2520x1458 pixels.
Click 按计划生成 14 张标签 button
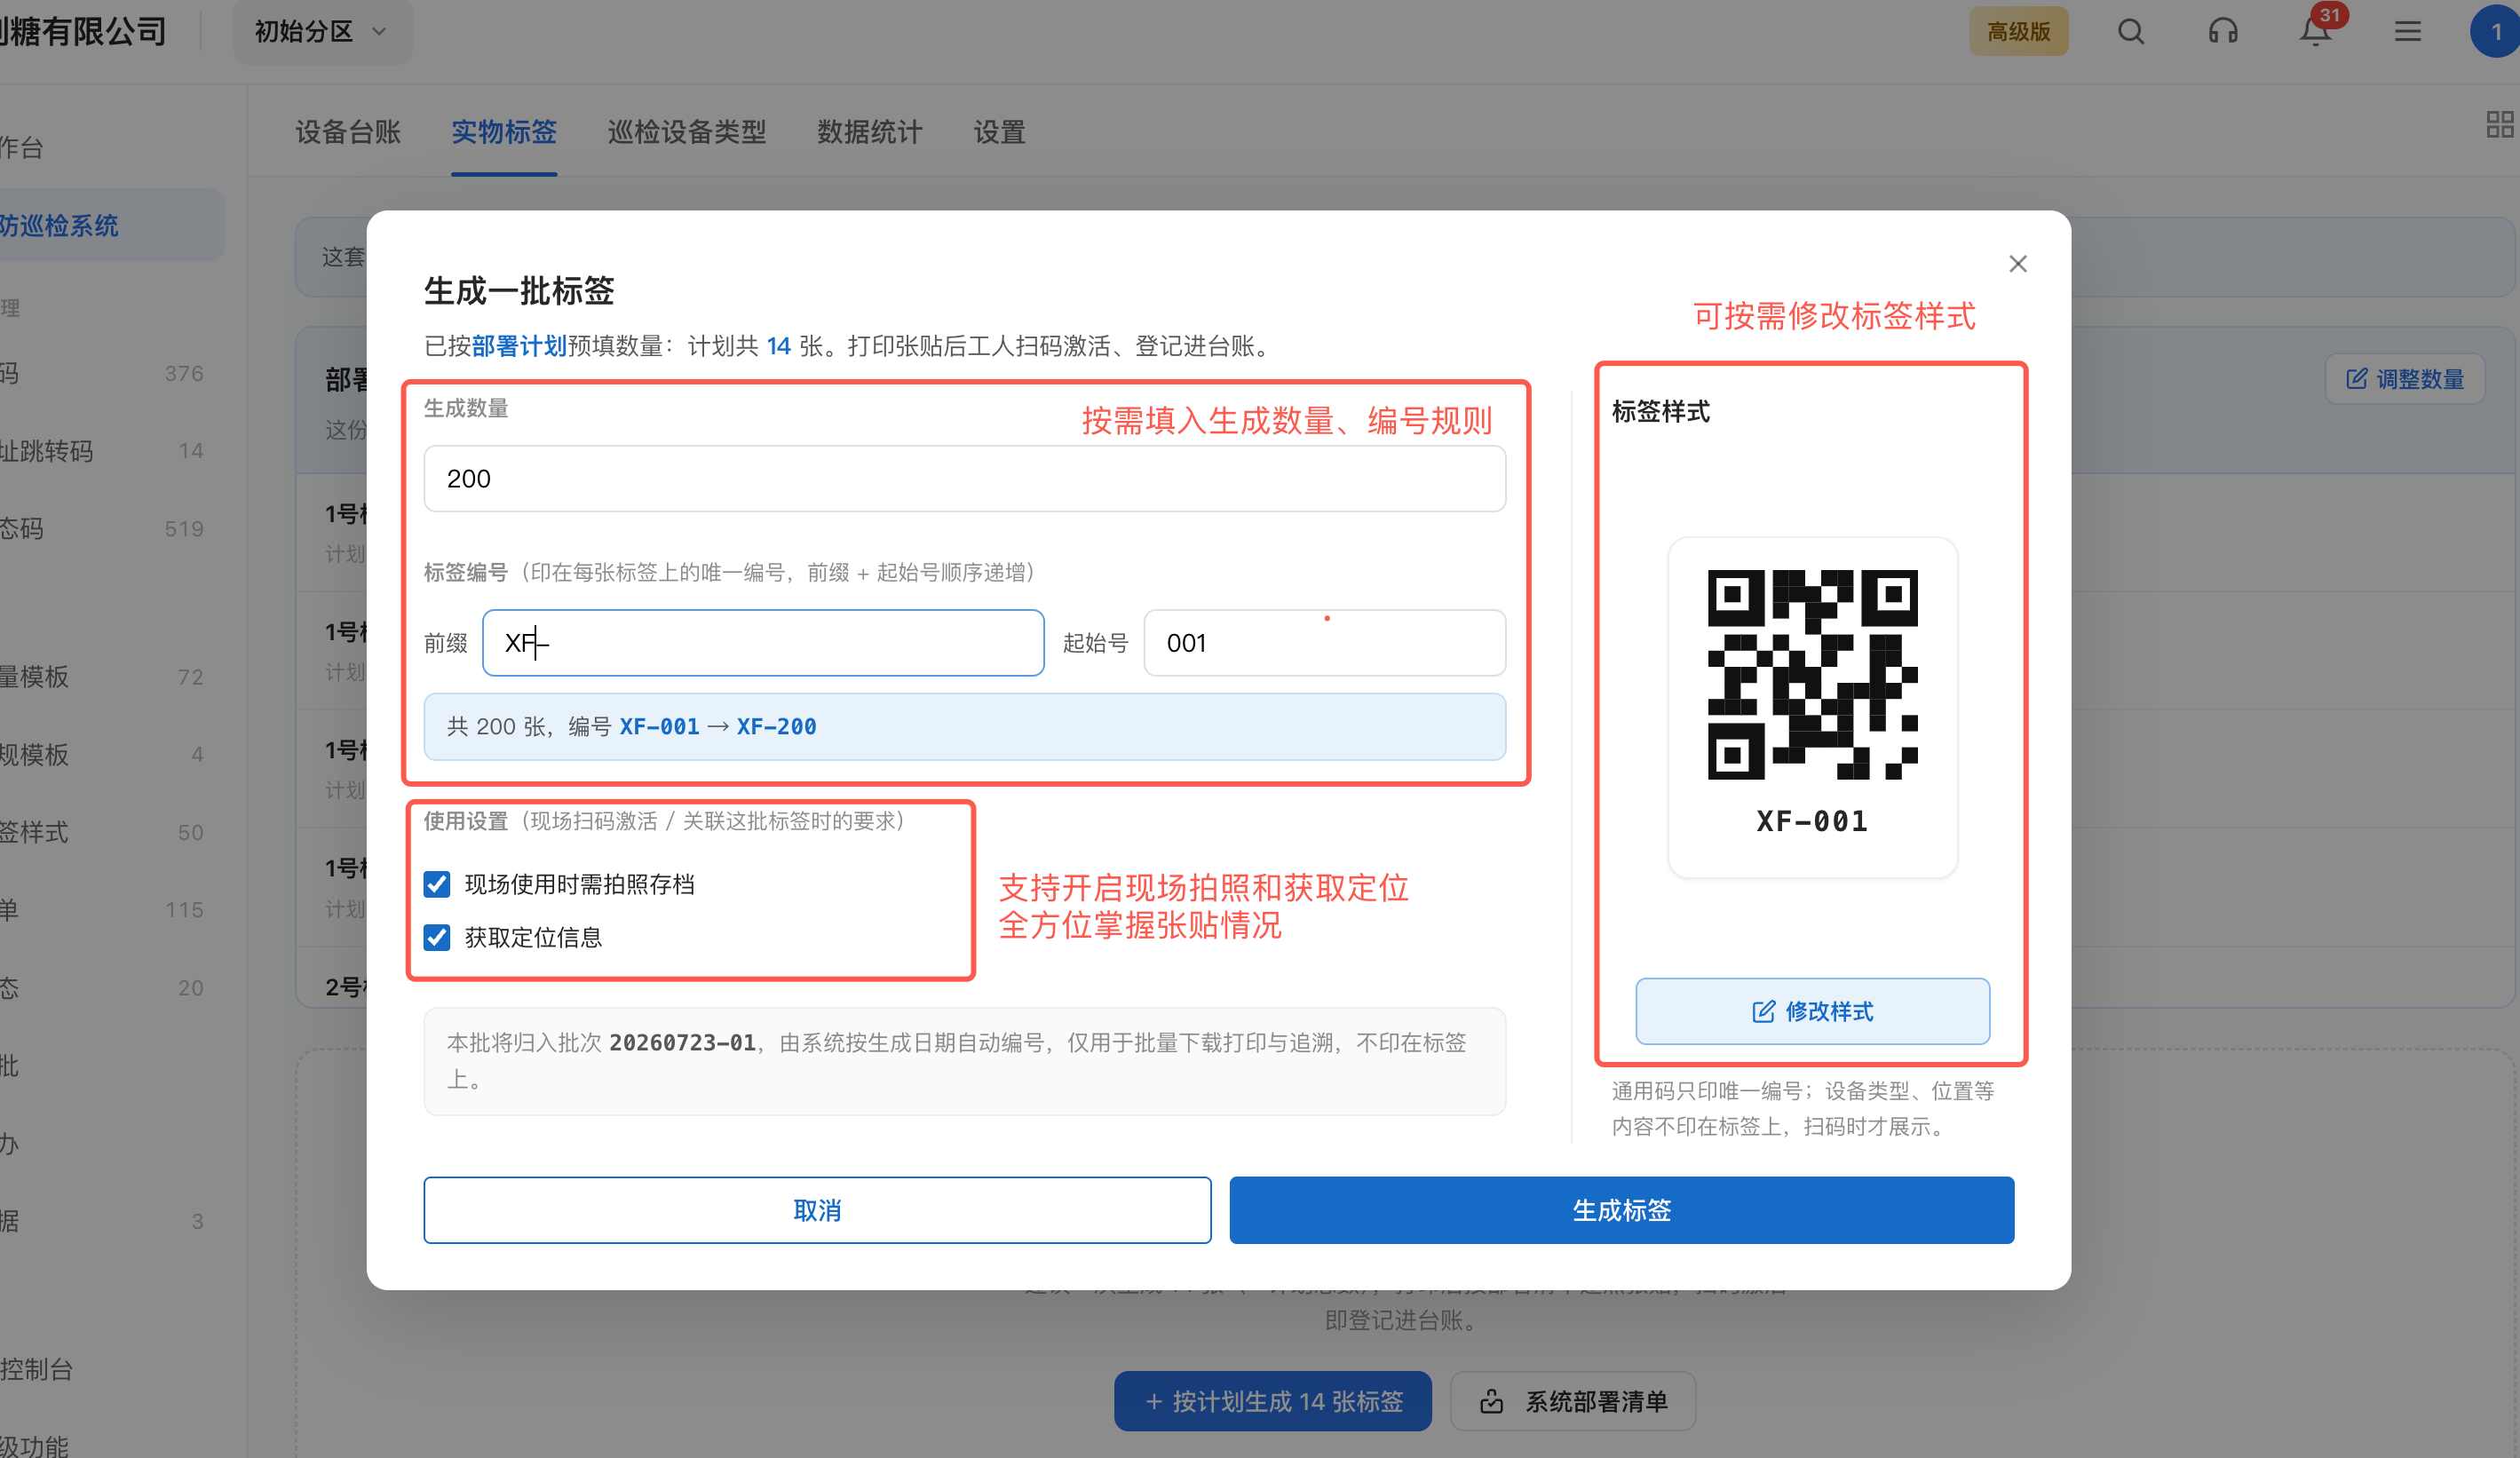(x=1273, y=1401)
